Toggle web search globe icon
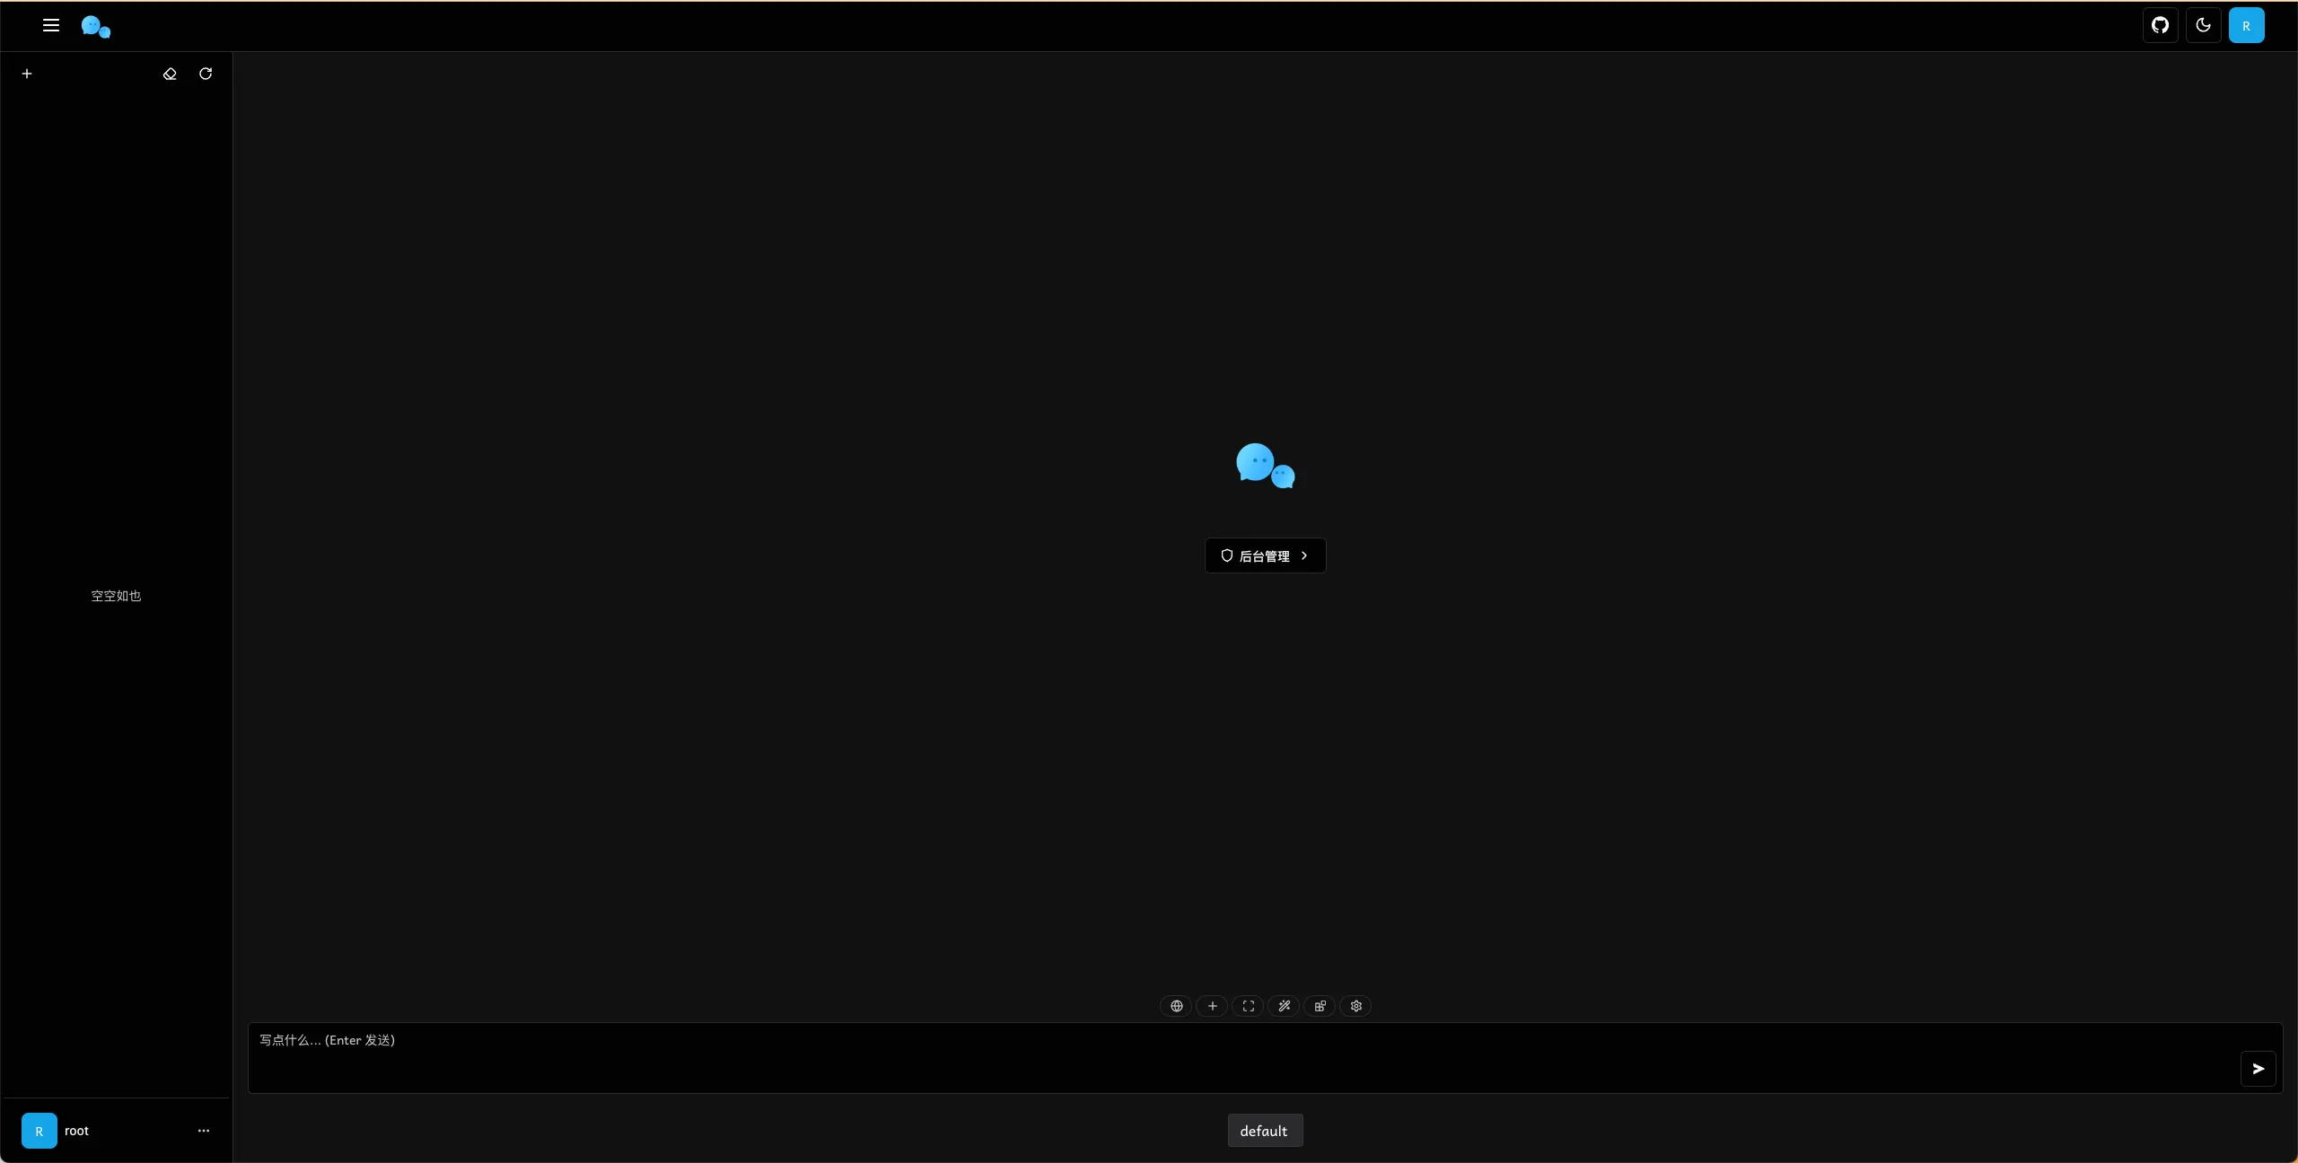2298x1163 pixels. point(1176,1006)
